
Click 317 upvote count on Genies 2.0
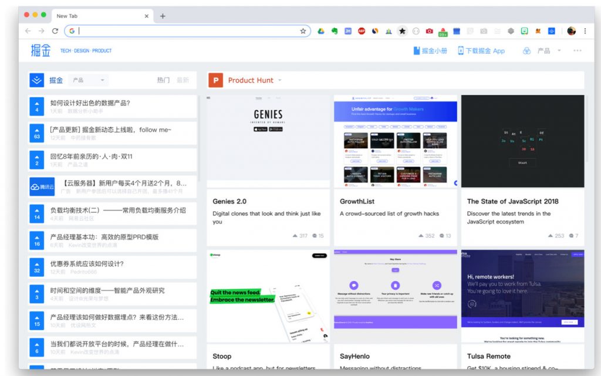[x=300, y=236]
